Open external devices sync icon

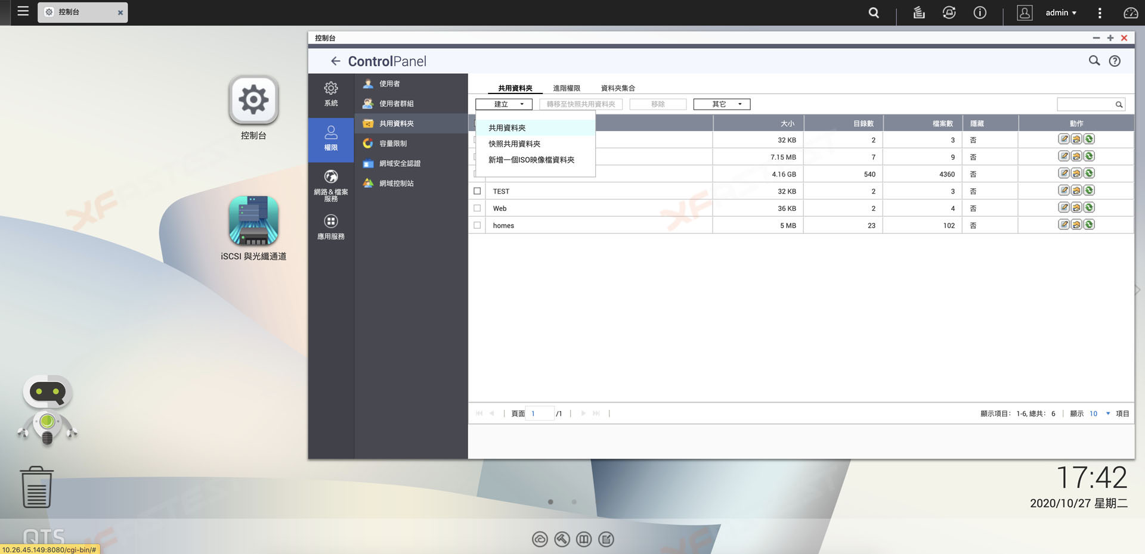tap(949, 13)
